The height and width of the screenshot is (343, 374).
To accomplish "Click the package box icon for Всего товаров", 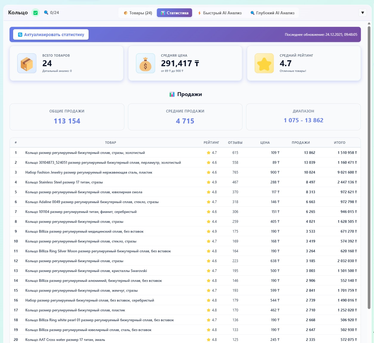I will coord(27,63).
